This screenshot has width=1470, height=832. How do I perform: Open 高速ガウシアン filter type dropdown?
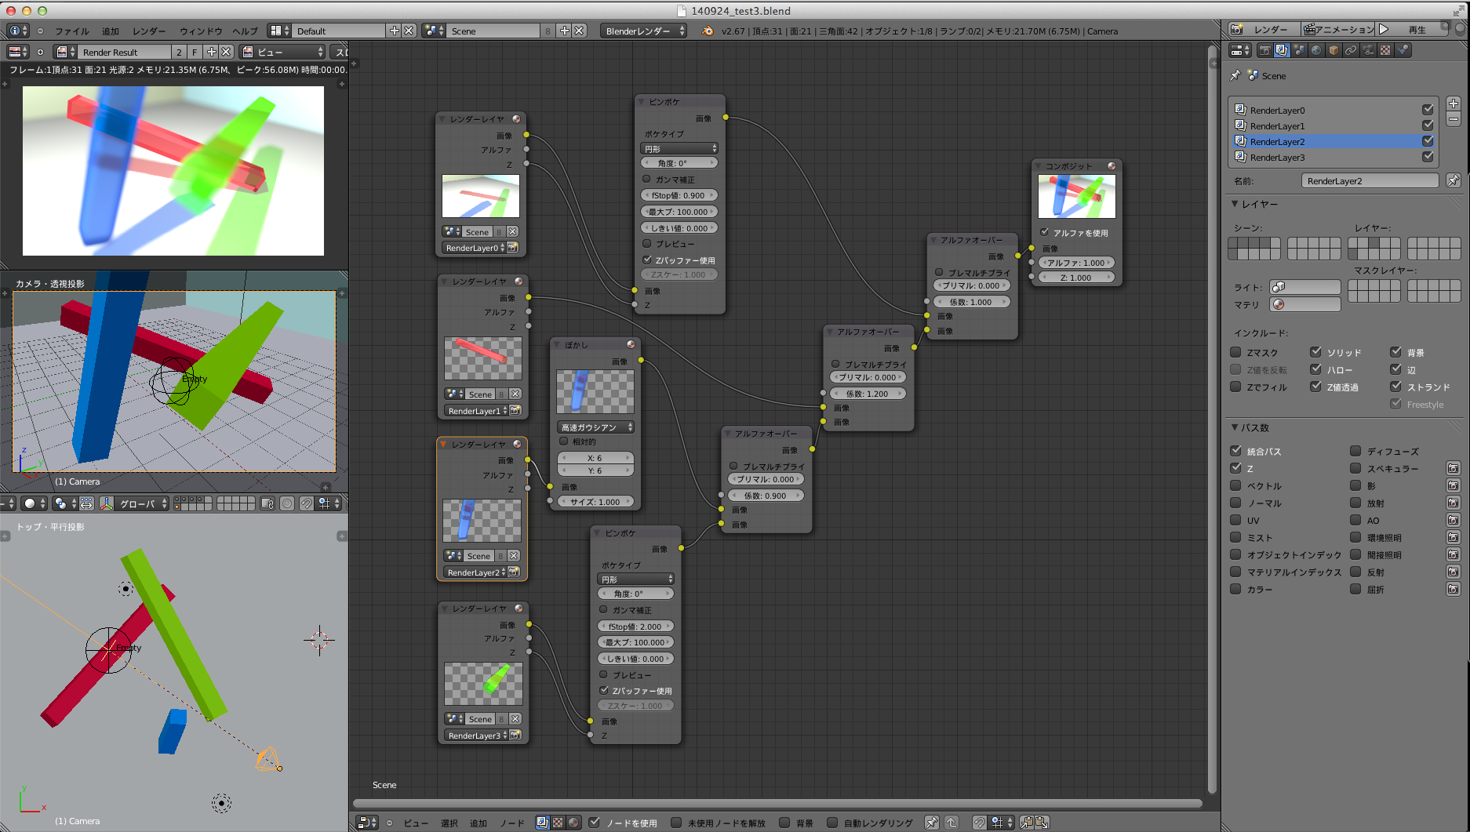click(x=596, y=427)
